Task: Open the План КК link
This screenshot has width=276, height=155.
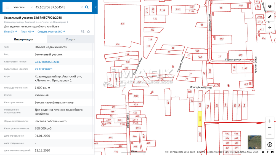Action: pyautogui.click(x=27, y=32)
